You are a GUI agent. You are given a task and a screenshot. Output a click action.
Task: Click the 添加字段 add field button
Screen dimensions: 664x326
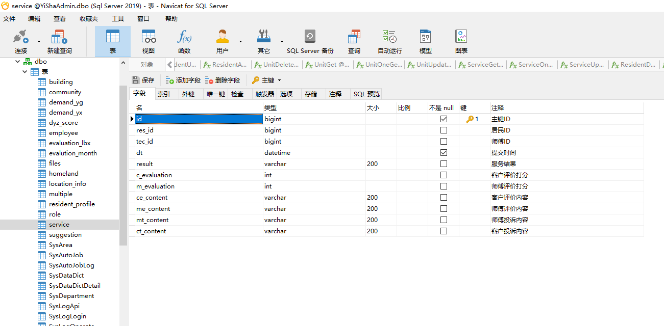183,80
